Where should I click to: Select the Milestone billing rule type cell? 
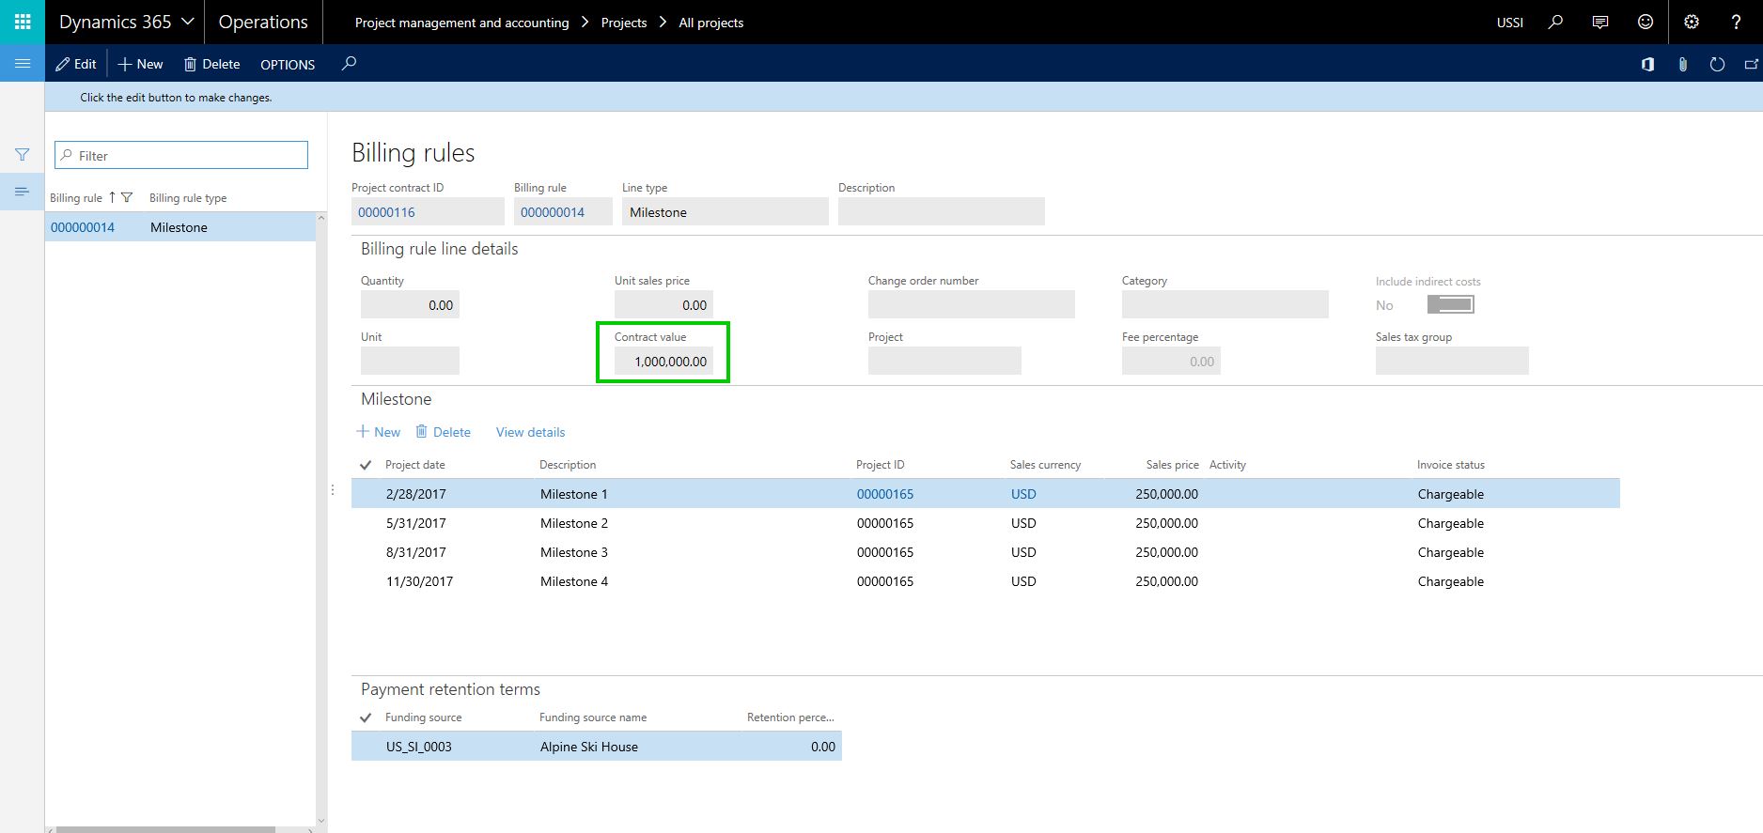click(x=179, y=227)
